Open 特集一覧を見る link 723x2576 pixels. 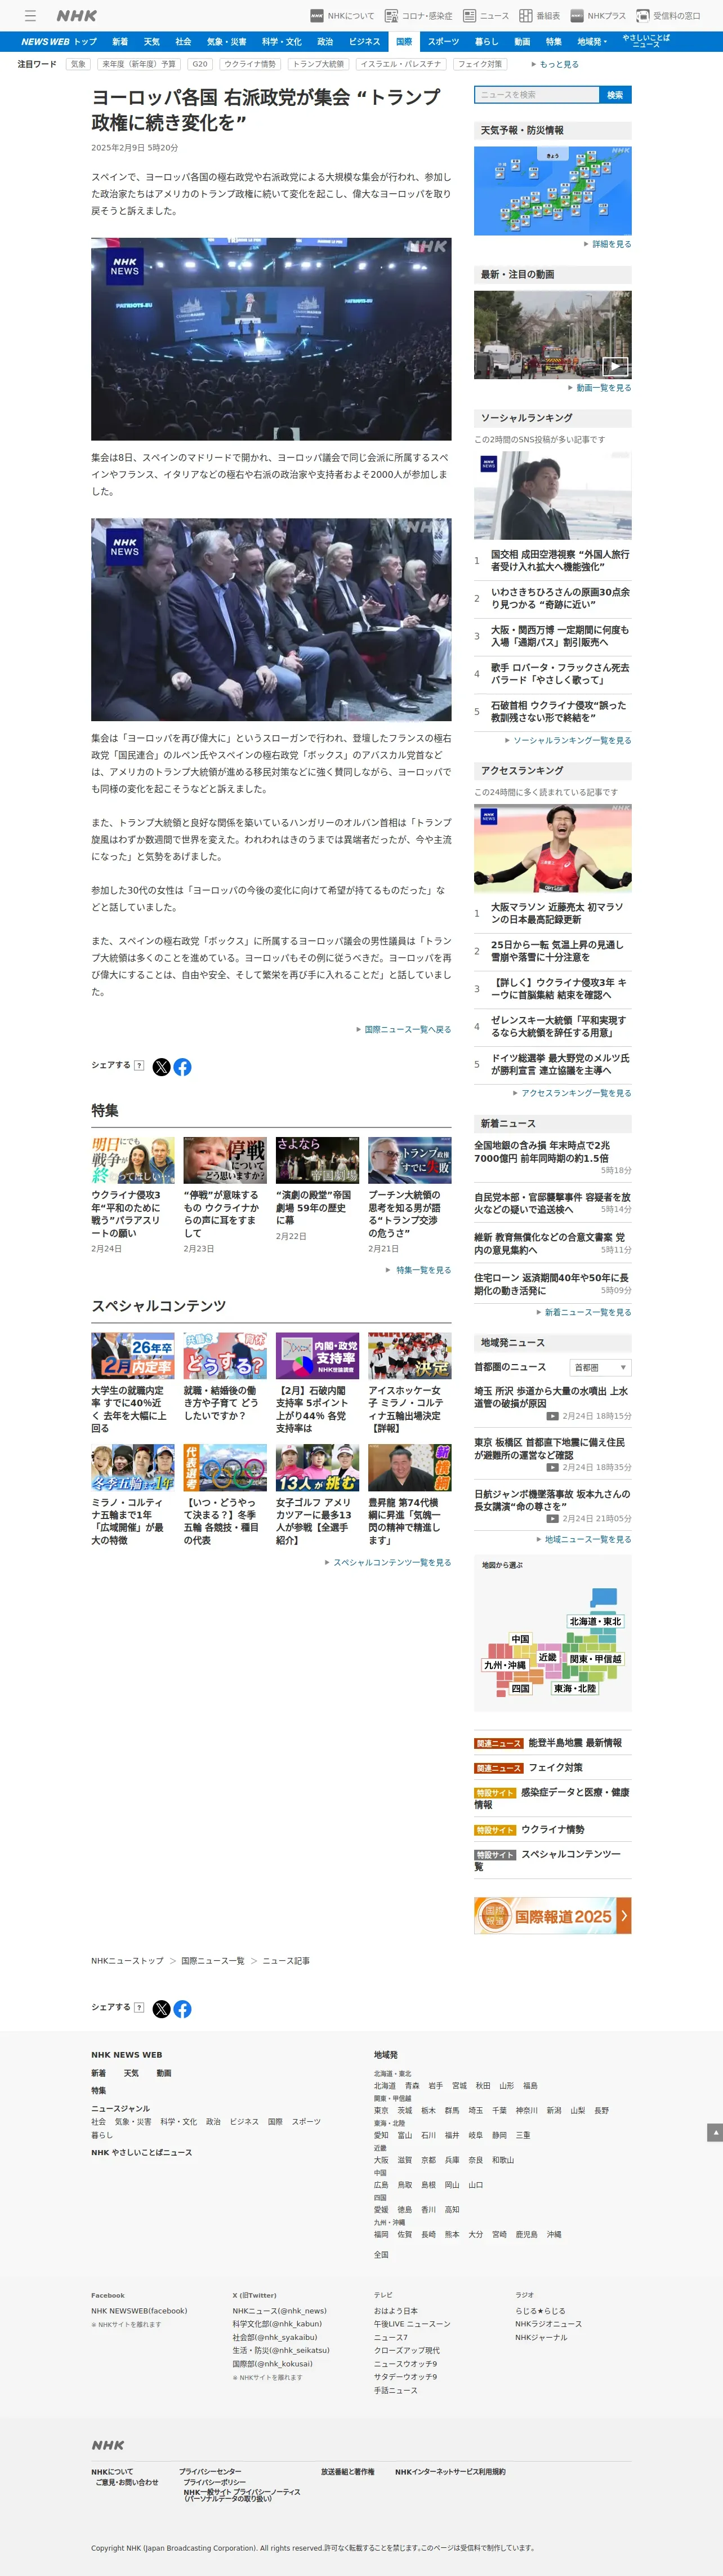coord(419,1270)
